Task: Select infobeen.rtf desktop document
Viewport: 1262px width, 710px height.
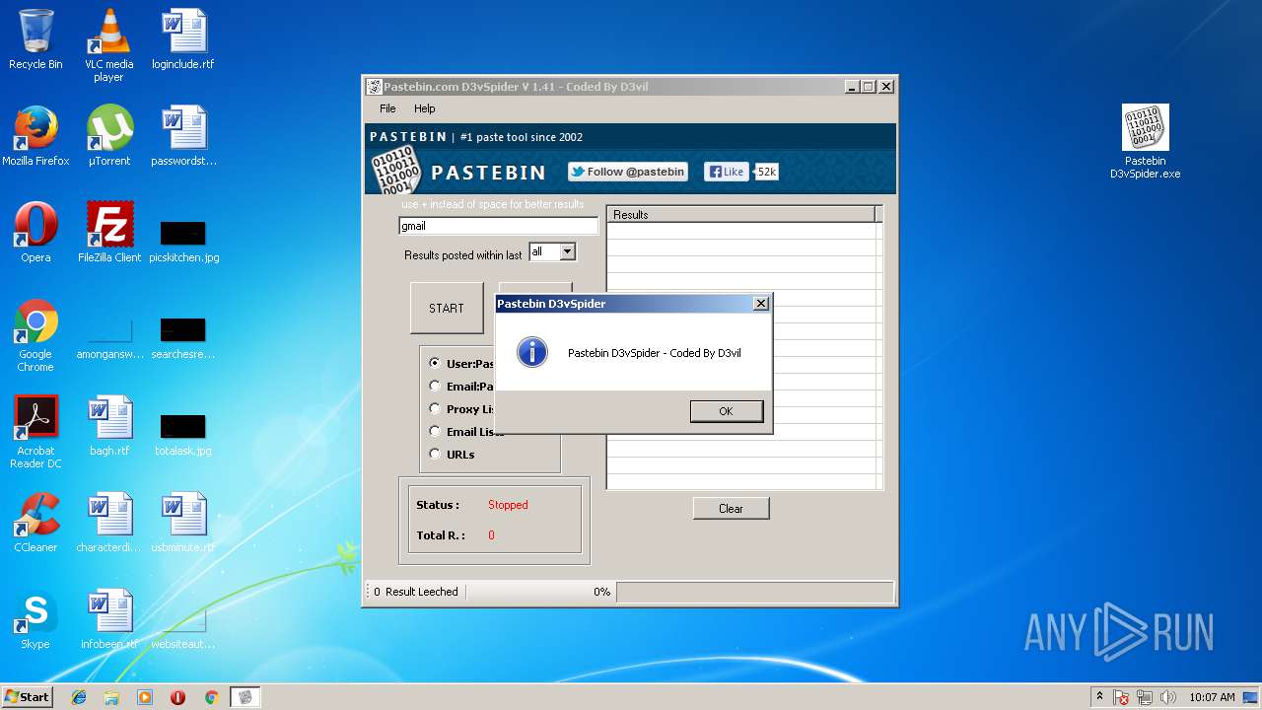Action: pos(108,619)
